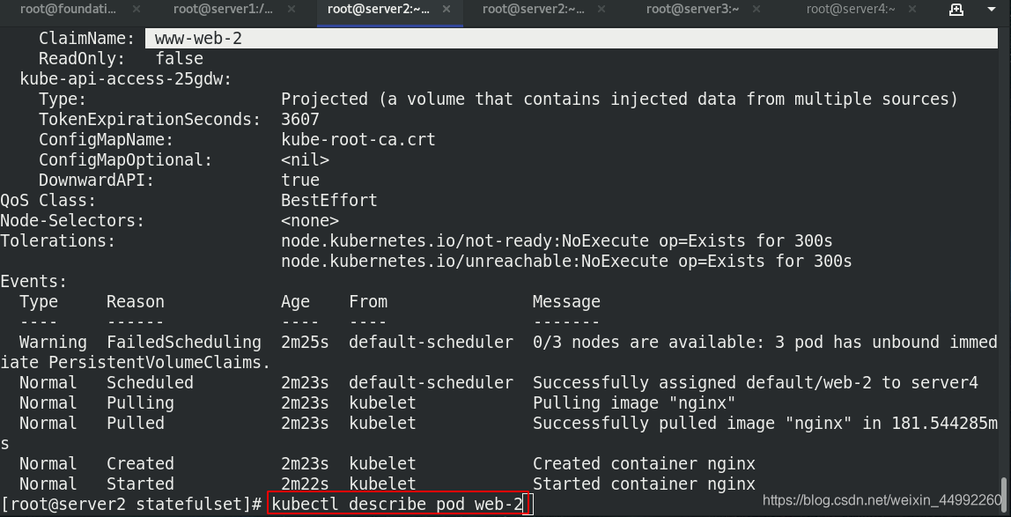Screen dimensions: 1011x517
Task: Click the kube-api-access-25gdw: volume name
Action: tap(126, 79)
